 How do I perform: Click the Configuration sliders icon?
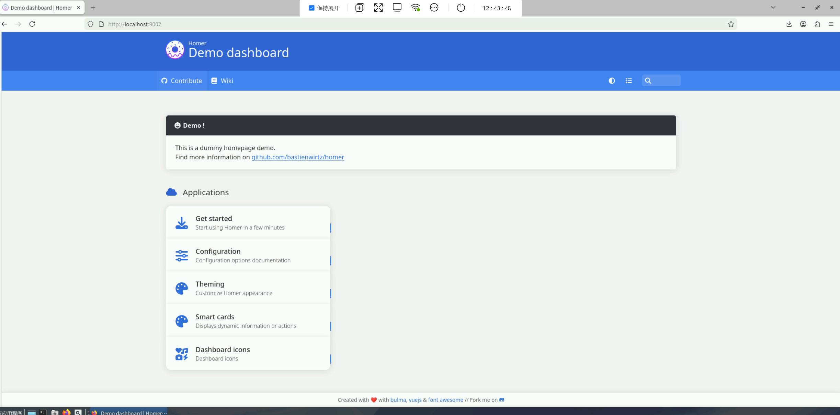coord(181,256)
